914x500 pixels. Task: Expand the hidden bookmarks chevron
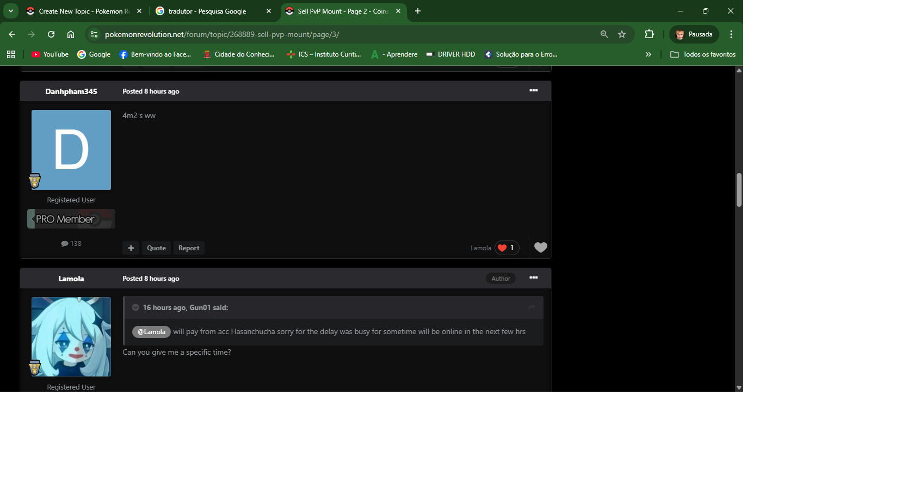point(648,54)
